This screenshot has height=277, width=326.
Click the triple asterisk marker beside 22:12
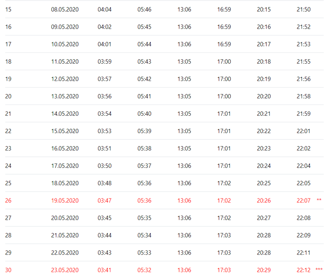pos(319,269)
